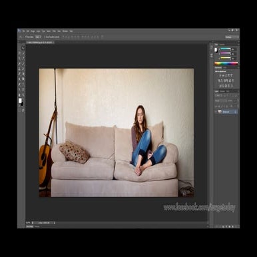Screen dimensions: 257x257
Task: Add a Levels adjustment
Action: pos(223,75)
